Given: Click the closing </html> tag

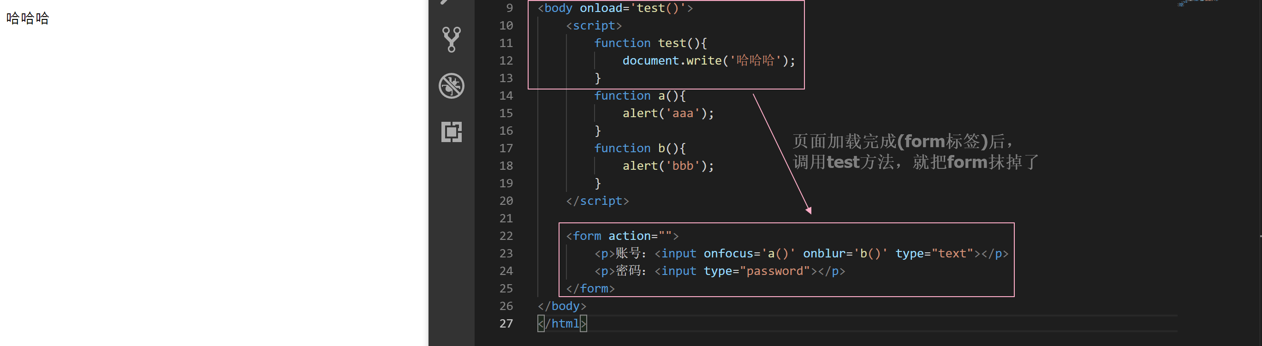Looking at the screenshot, I should pyautogui.click(x=561, y=323).
